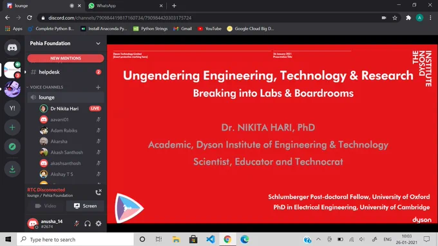Expand the Pehia Foundation server menu
The width and height of the screenshot is (438, 246).
pyautogui.click(x=98, y=44)
